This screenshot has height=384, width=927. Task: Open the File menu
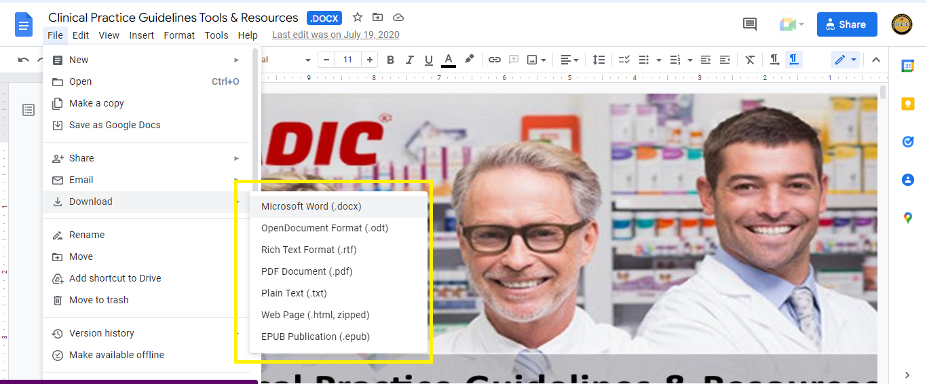pyautogui.click(x=55, y=35)
